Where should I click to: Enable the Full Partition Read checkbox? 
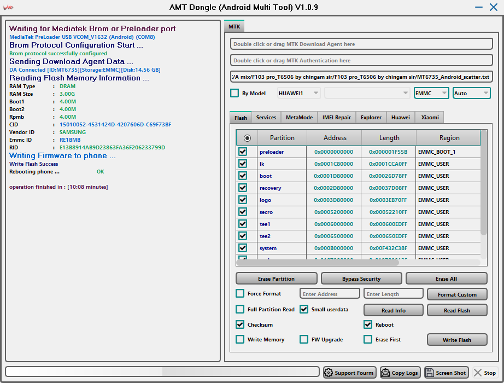pos(240,309)
